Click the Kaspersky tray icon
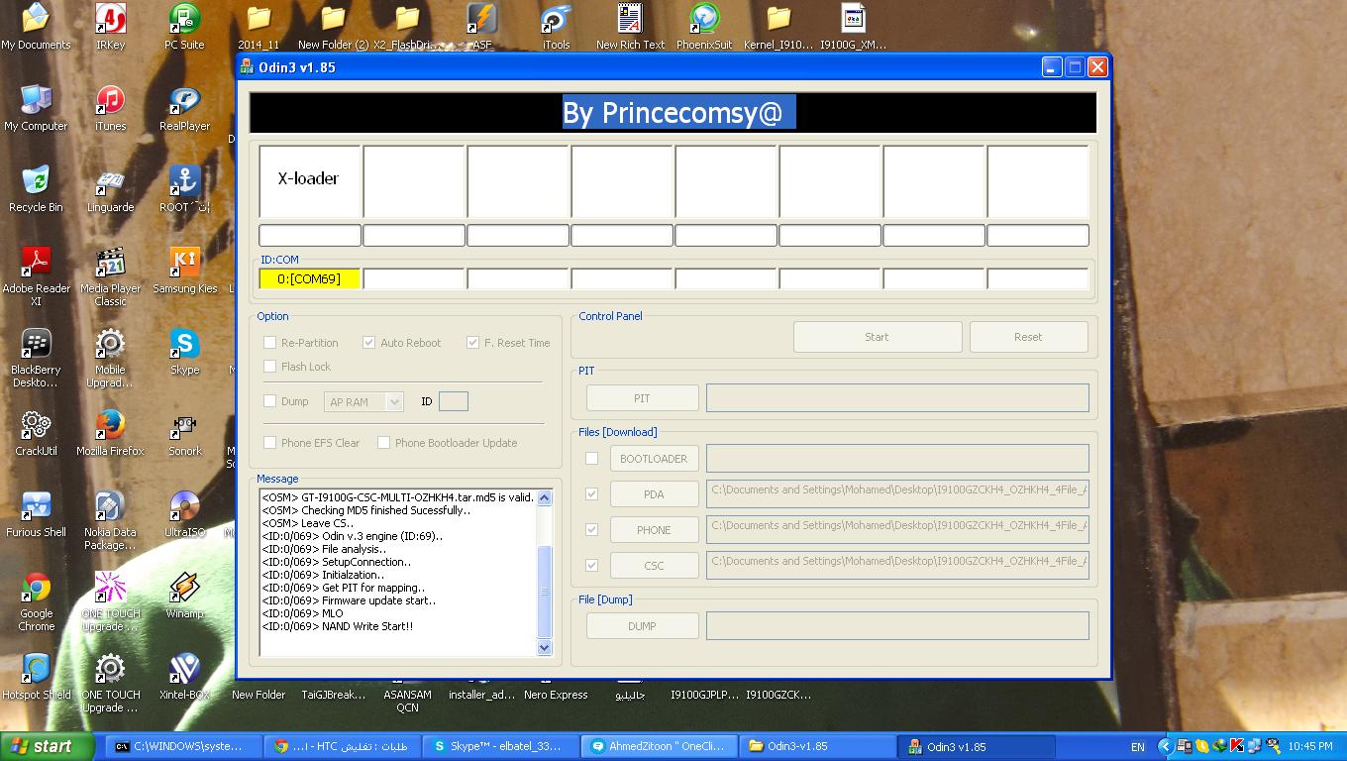The height and width of the screenshot is (761, 1347). 1236,746
